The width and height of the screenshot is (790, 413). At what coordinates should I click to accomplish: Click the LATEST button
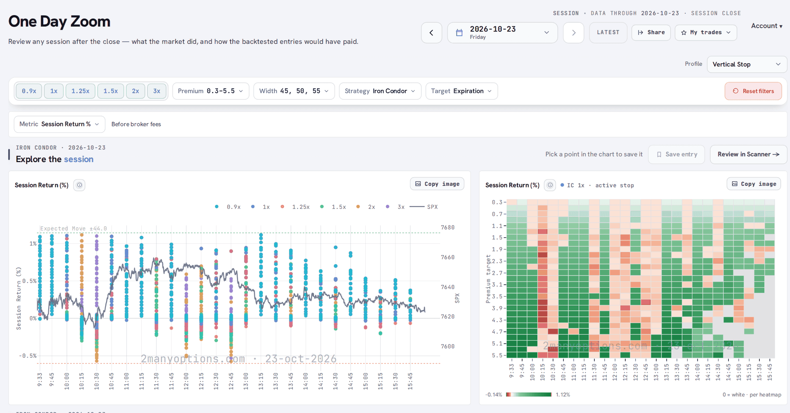pyautogui.click(x=608, y=32)
